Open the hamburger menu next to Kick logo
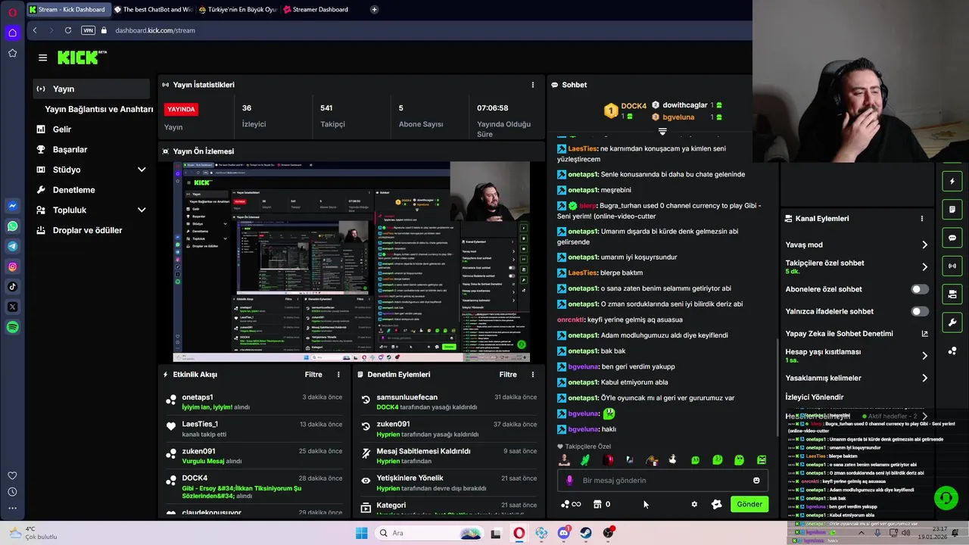The image size is (969, 545). click(x=42, y=58)
